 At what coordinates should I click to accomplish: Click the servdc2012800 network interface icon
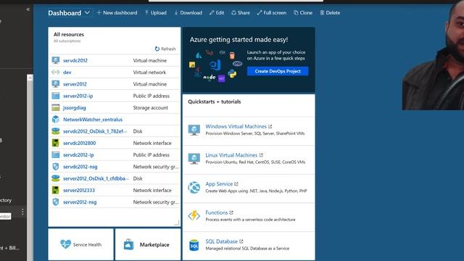[x=56, y=143]
